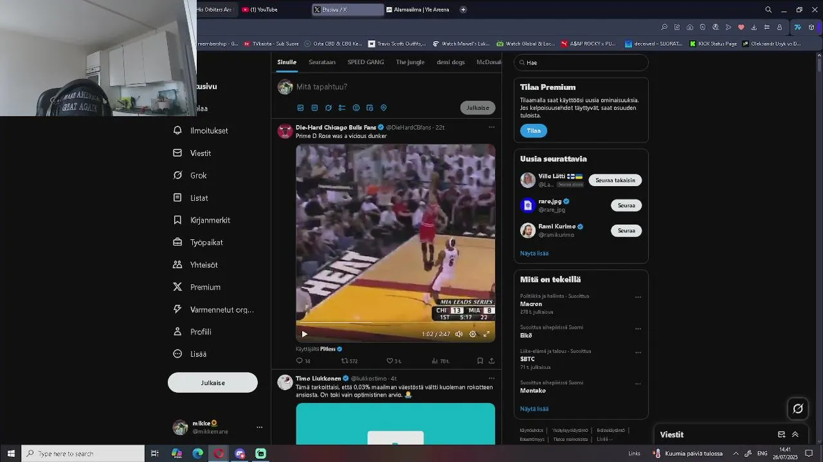The height and width of the screenshot is (462, 823).
Task: Insert emoji into new post
Action: (356, 108)
